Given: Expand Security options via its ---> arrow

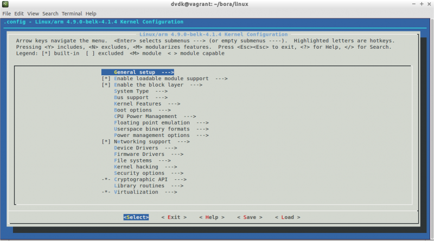Looking at the screenshot, I should click(x=177, y=173).
